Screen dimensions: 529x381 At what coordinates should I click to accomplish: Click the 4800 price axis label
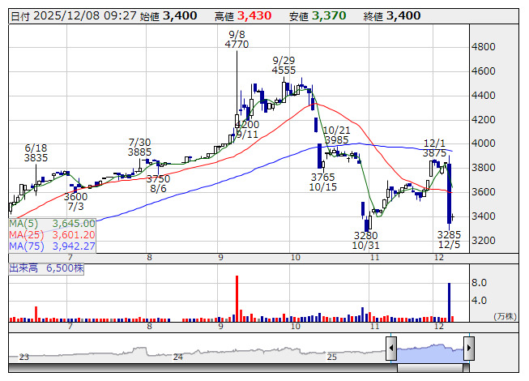483,46
